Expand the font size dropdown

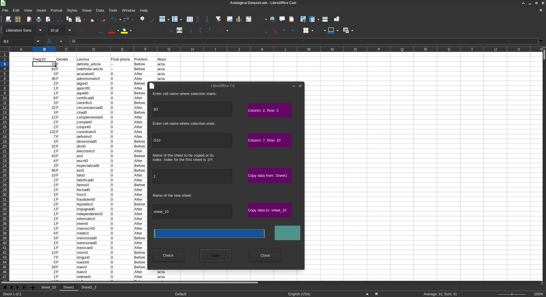pyautogui.click(x=69, y=30)
